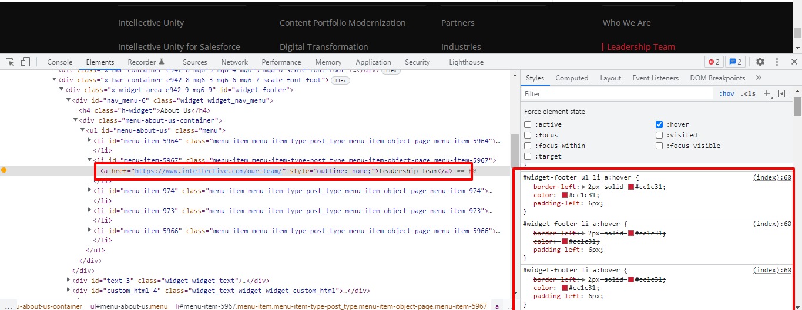
Task: Open the Layout sidebar tab
Action: pos(610,78)
